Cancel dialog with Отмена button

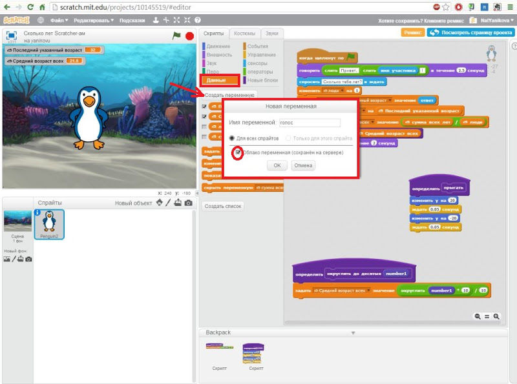click(303, 165)
